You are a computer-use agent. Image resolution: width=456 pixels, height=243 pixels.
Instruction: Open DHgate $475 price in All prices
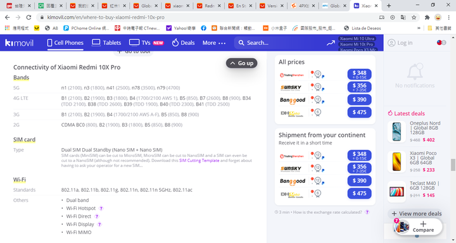pos(360,113)
